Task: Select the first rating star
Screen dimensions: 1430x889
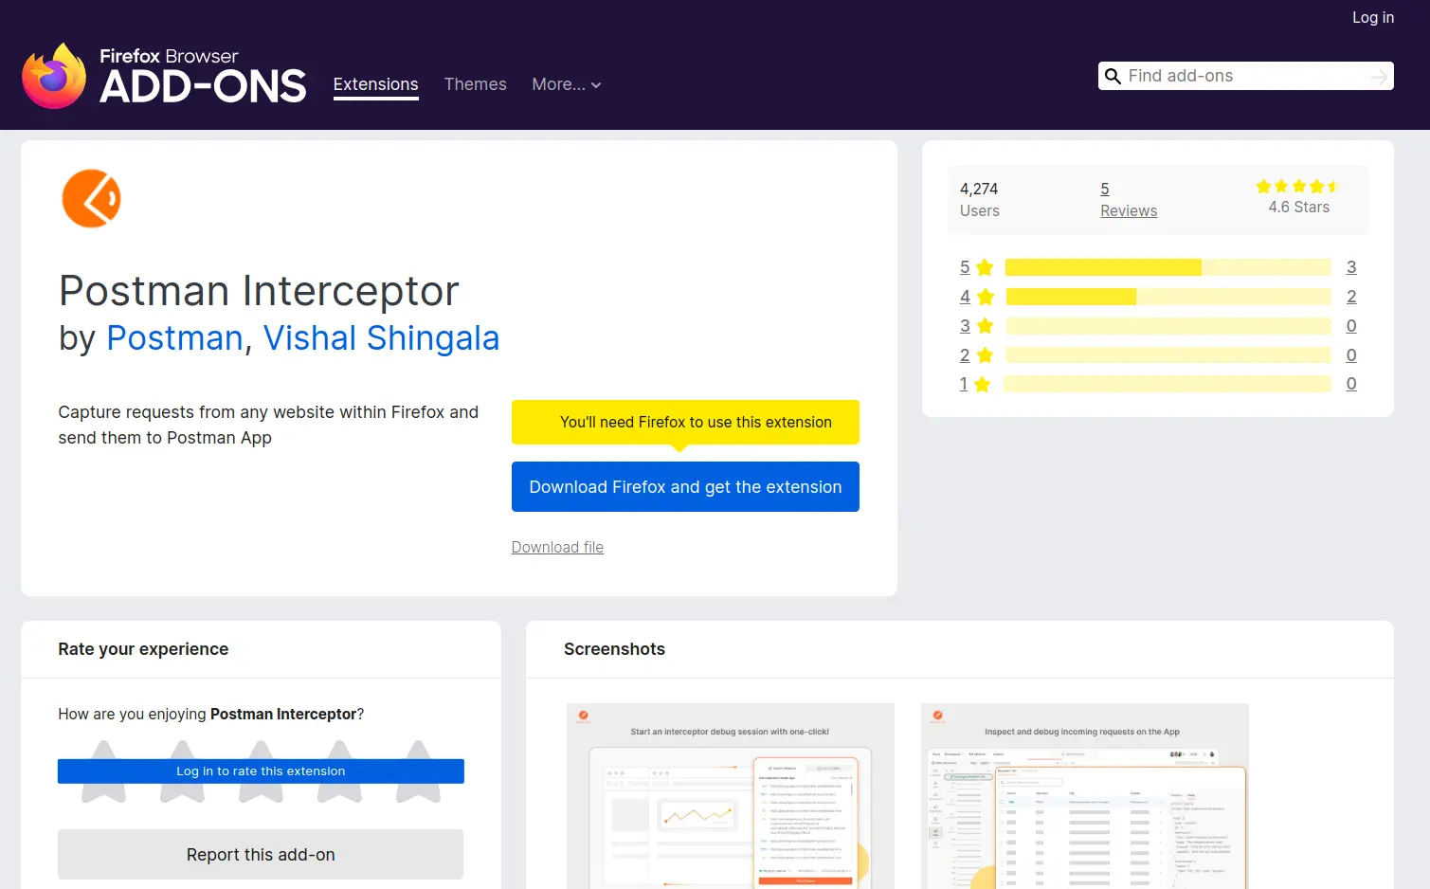Action: pyautogui.click(x=104, y=771)
